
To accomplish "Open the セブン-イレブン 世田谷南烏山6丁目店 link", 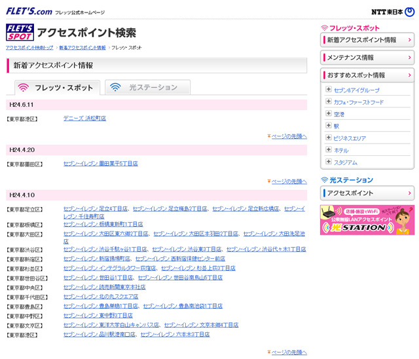I will coord(180,278).
